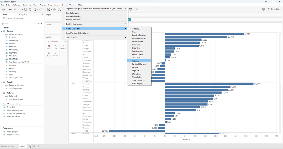The height and width of the screenshot is (149, 283).
Task: Click the New Dashboard icon in bottom tab bar
Action: coord(35,146)
